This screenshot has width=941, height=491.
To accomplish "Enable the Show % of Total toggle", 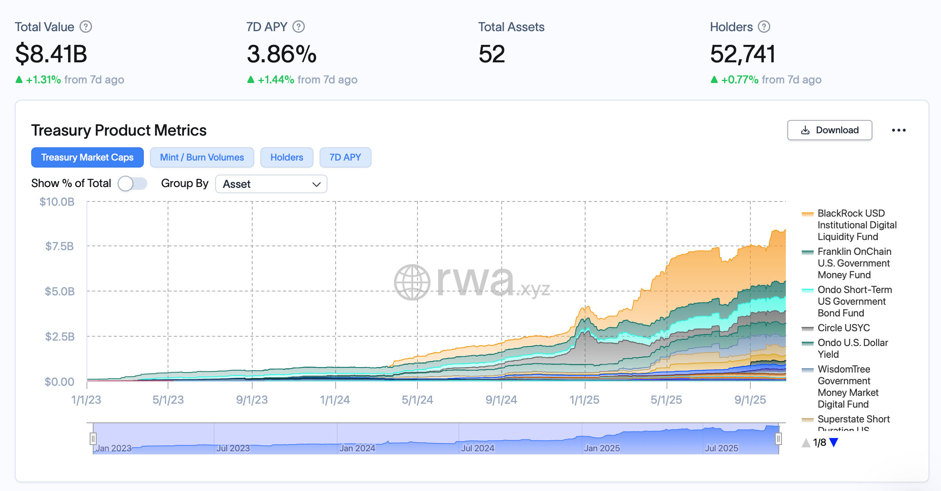I will tap(133, 183).
